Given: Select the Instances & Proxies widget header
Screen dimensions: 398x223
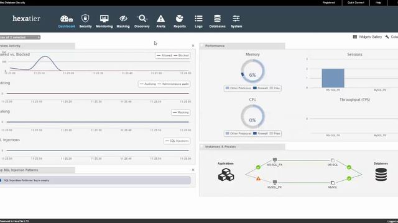Looking at the screenshot, I should [x=243, y=147].
